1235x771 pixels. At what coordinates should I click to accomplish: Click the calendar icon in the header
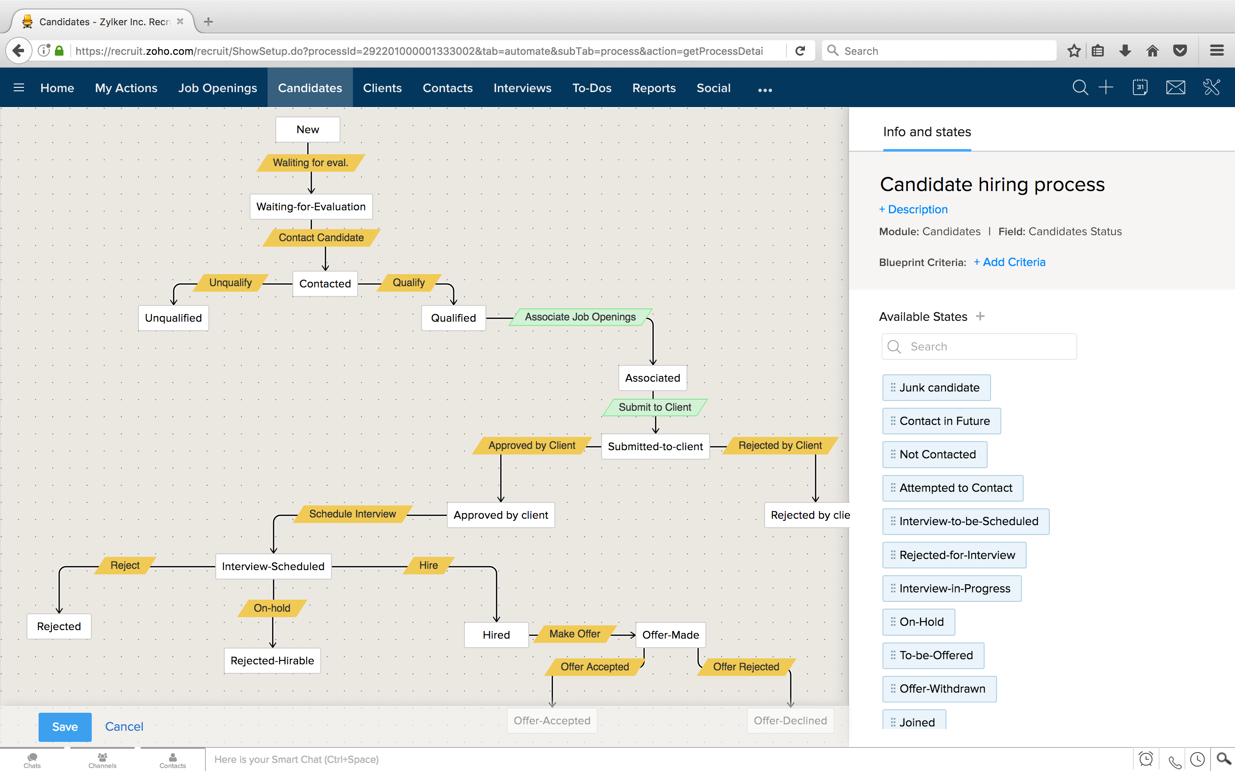tap(1139, 87)
